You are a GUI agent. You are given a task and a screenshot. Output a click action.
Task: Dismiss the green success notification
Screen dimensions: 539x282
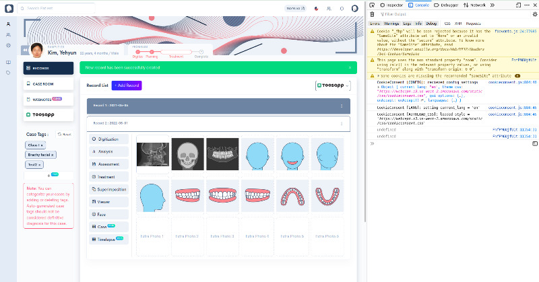349,67
